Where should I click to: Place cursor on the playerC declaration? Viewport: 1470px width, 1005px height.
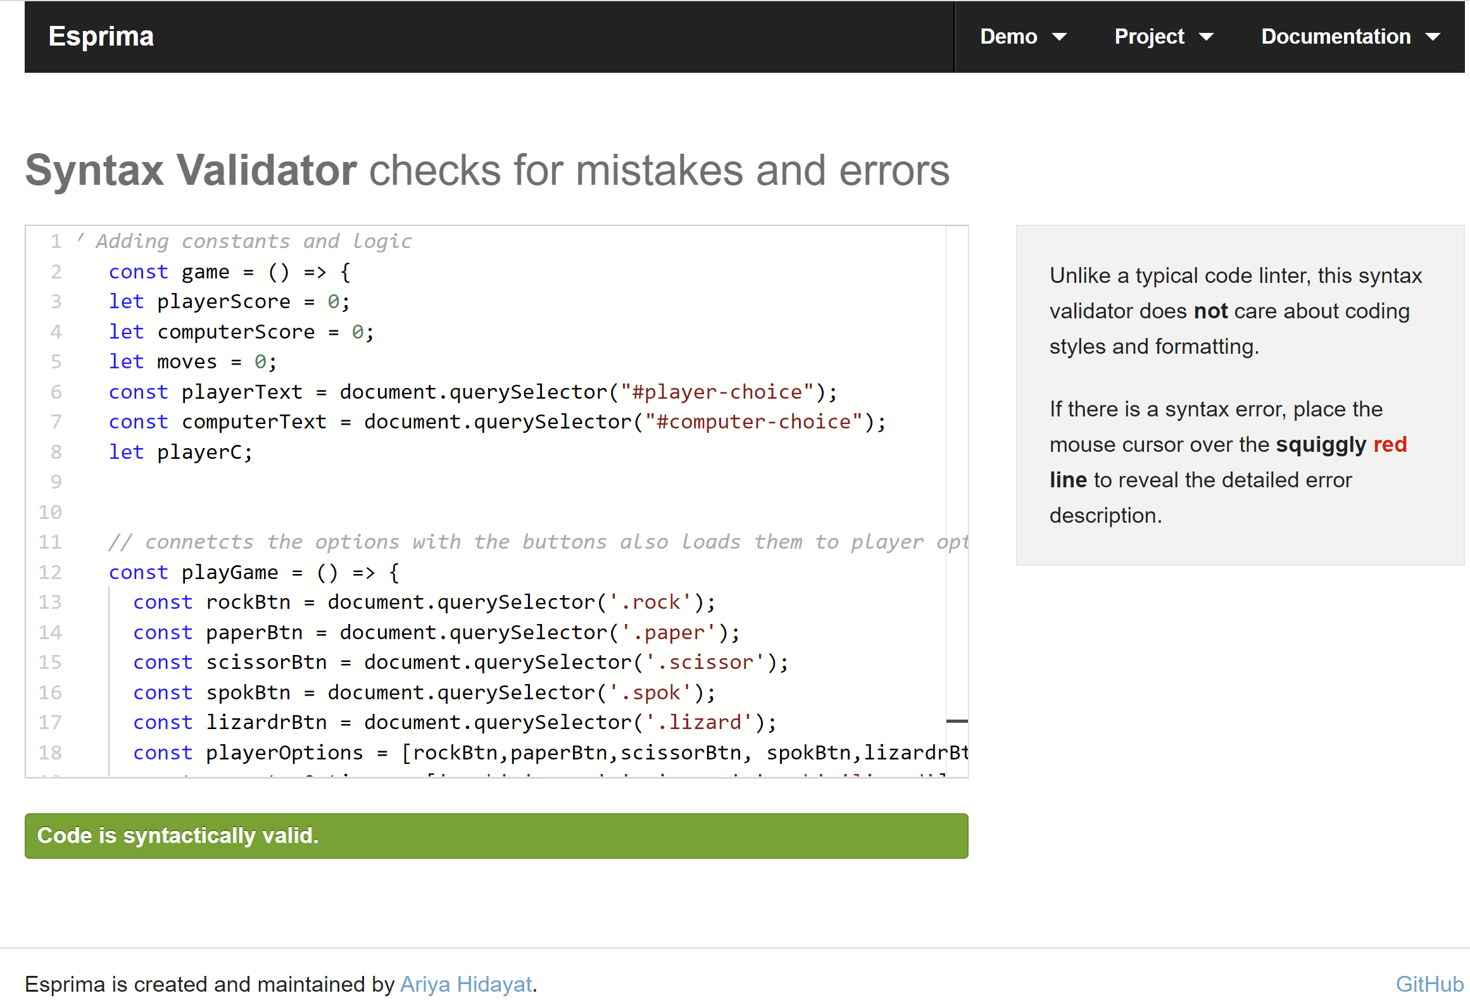pyautogui.click(x=203, y=451)
